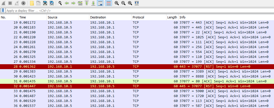Image resolution: width=274 pixels, height=108 pixels.
Task: Open a capture file with the folder icon
Action: 32,3
